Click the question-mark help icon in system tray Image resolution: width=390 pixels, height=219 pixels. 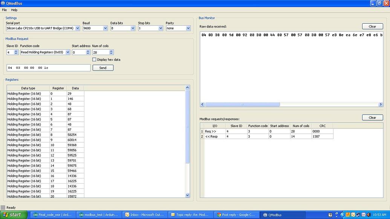[330, 214]
